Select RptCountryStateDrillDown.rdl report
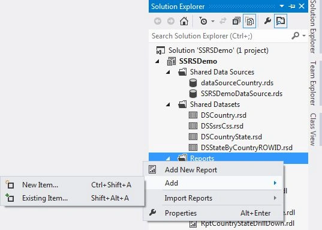This screenshot has height=230, width=322. 248,223
